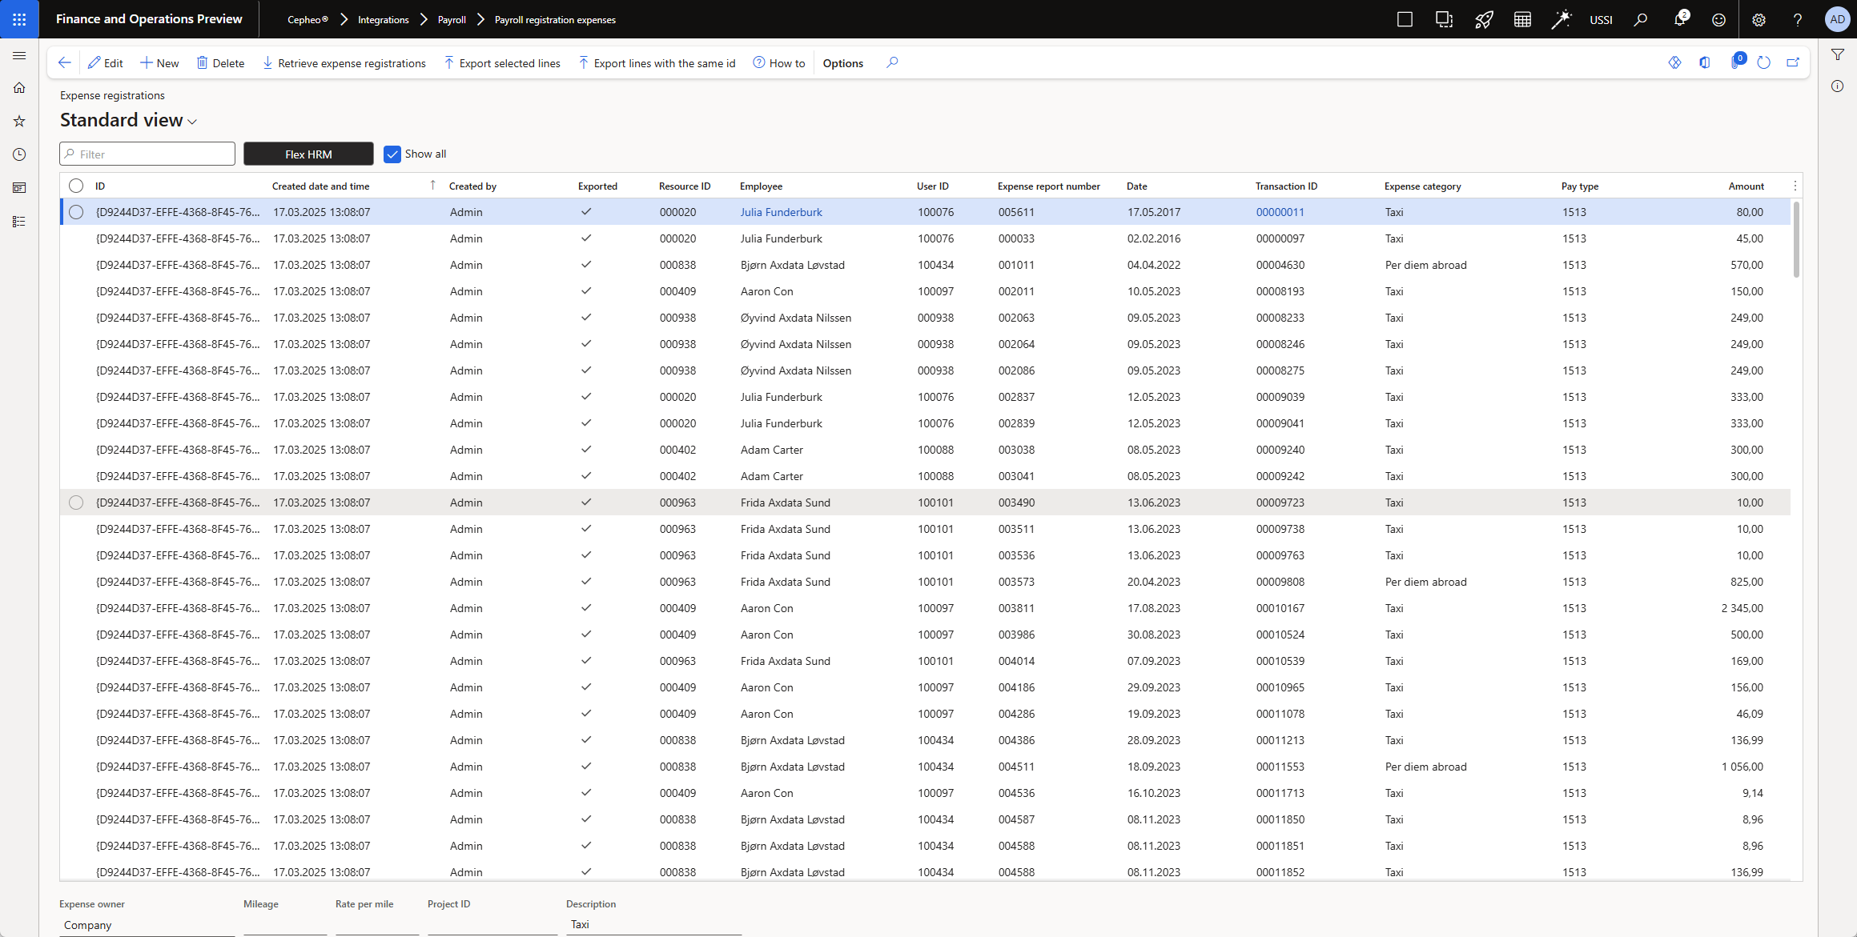Open the app launcher waffle icon
The image size is (1857, 937).
pyautogui.click(x=19, y=19)
